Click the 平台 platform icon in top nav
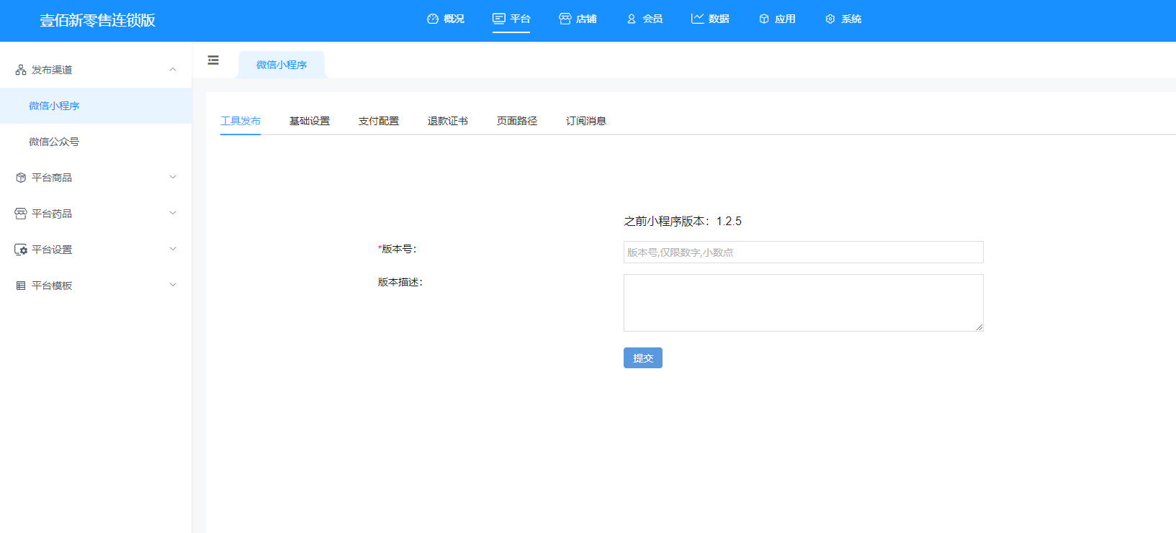The width and height of the screenshot is (1176, 533). tap(499, 19)
